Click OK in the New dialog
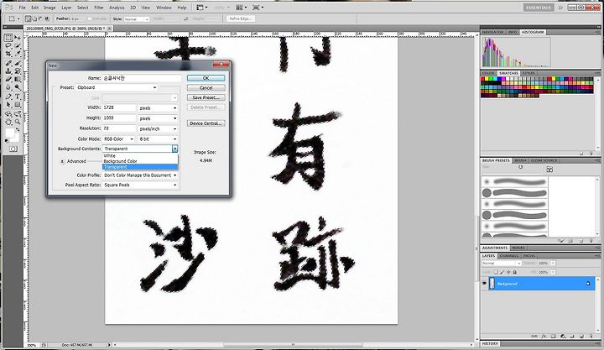The image size is (604, 350). pos(206,78)
